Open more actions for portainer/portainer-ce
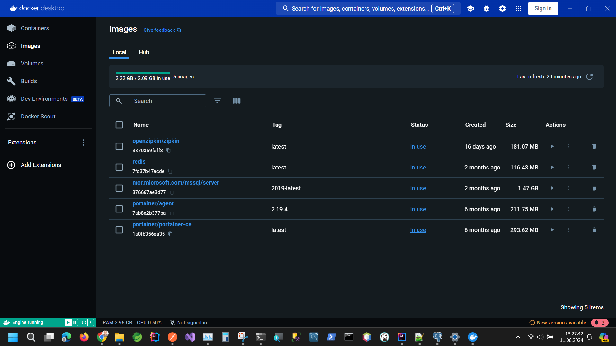Viewport: 616px width, 346px height. 568,230
